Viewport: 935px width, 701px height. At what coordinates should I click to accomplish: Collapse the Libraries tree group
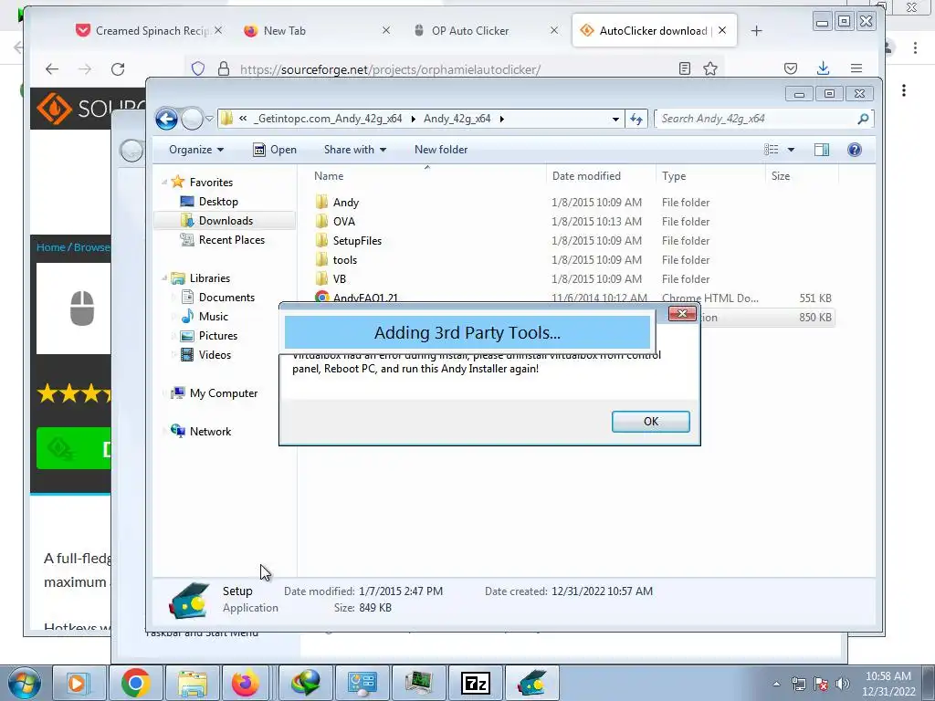click(164, 277)
